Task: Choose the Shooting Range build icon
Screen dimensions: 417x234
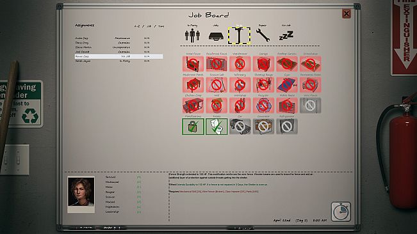Action: [x=263, y=84]
